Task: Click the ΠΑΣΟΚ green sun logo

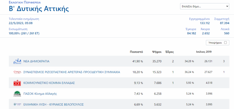Action: click(x=17, y=94)
